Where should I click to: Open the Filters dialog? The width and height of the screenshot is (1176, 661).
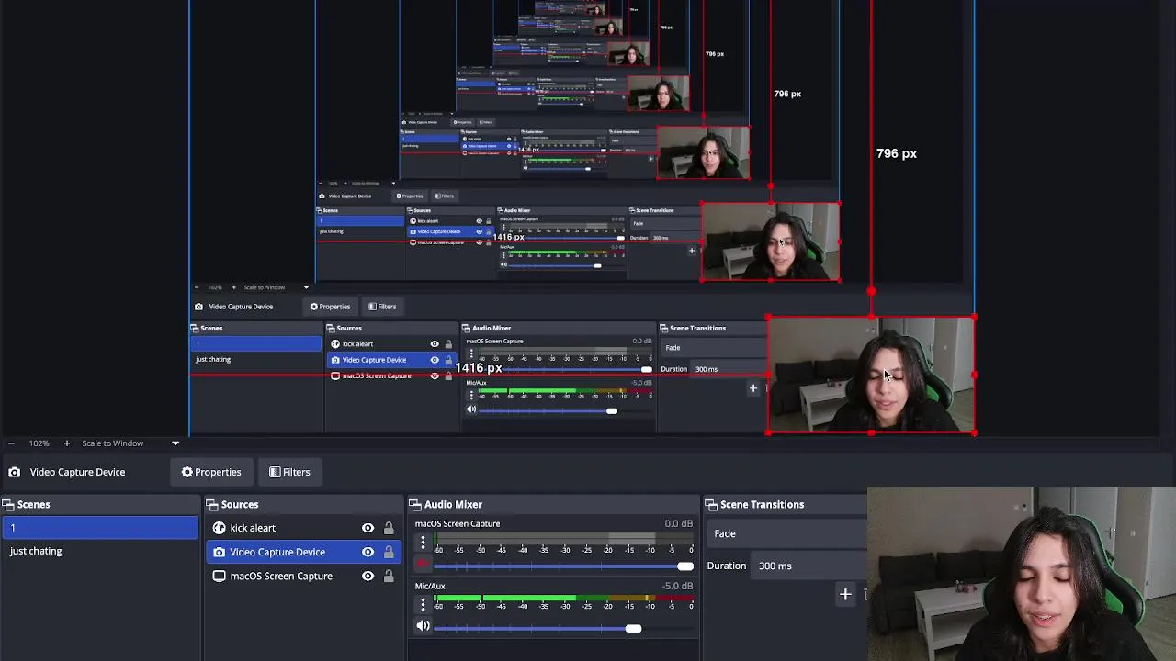pyautogui.click(x=289, y=472)
